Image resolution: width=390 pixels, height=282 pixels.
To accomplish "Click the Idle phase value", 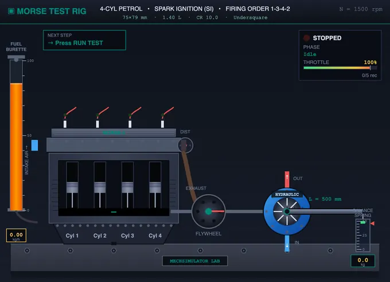I will [x=310, y=55].
